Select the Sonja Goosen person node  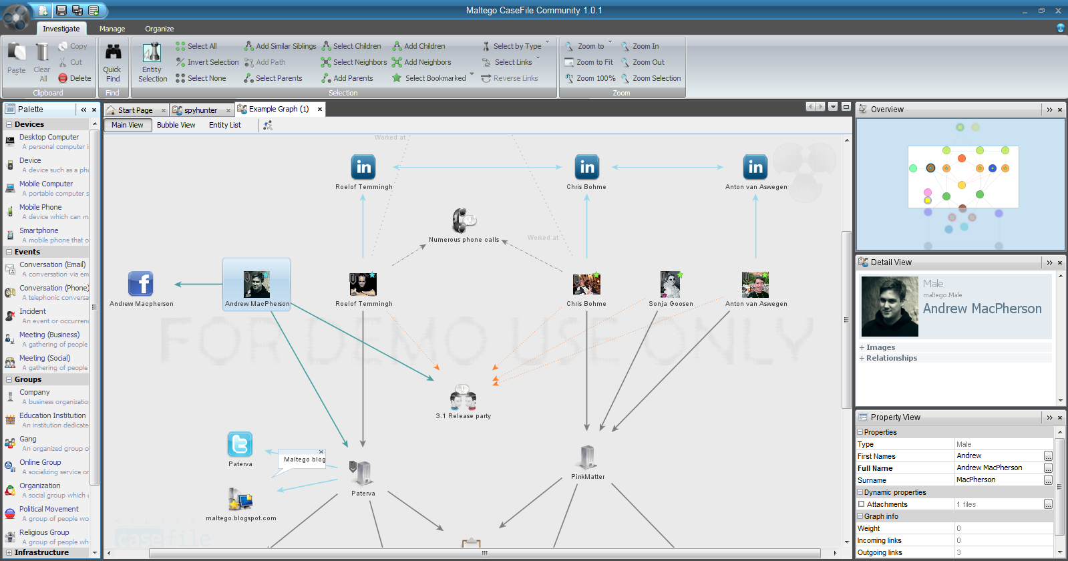click(x=671, y=285)
